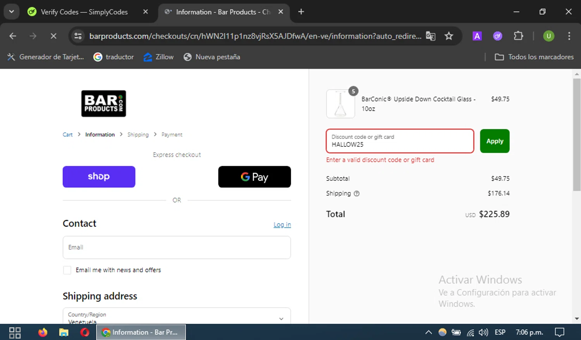
Task: Open volume speaker tray icon
Action: point(483,332)
